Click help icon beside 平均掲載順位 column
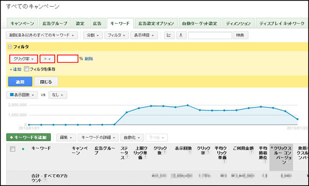The width and height of the screenshot is (309, 186). tap(265, 162)
